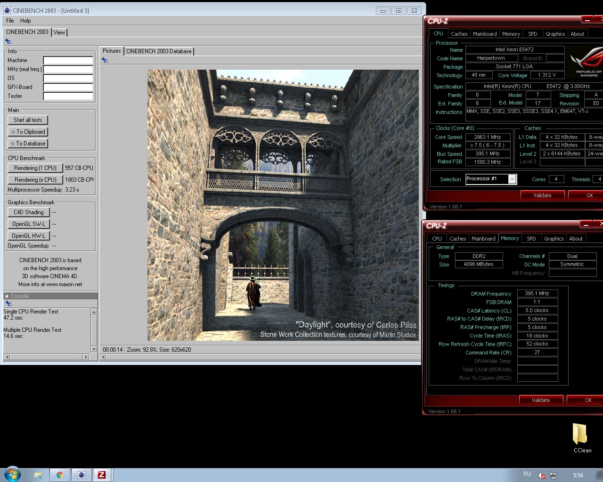This screenshot has height=482, width=603.
Task: Click the small square icon beside the Console header
Action: point(7,296)
